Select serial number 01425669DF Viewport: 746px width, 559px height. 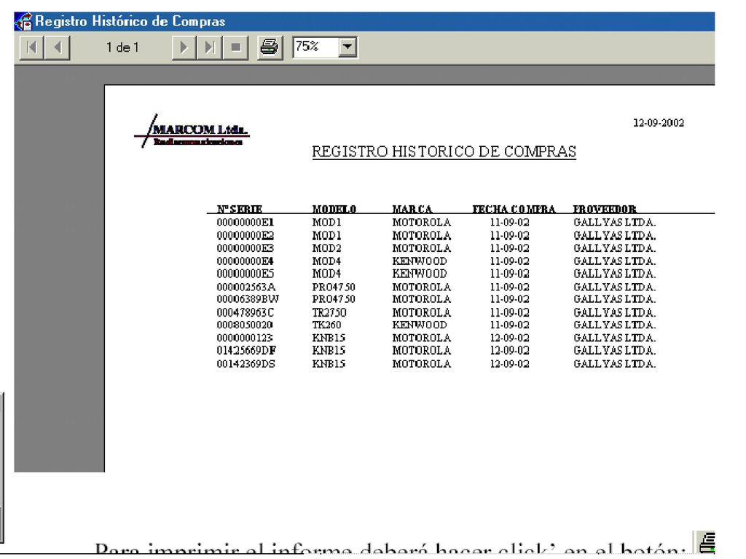pos(246,350)
